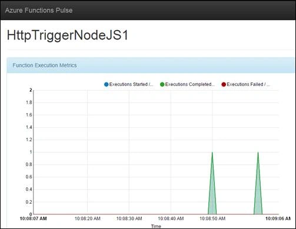Click the y-axis value 0.6
Image resolution: width=296 pixels, height=229 pixels.
pos(29,177)
